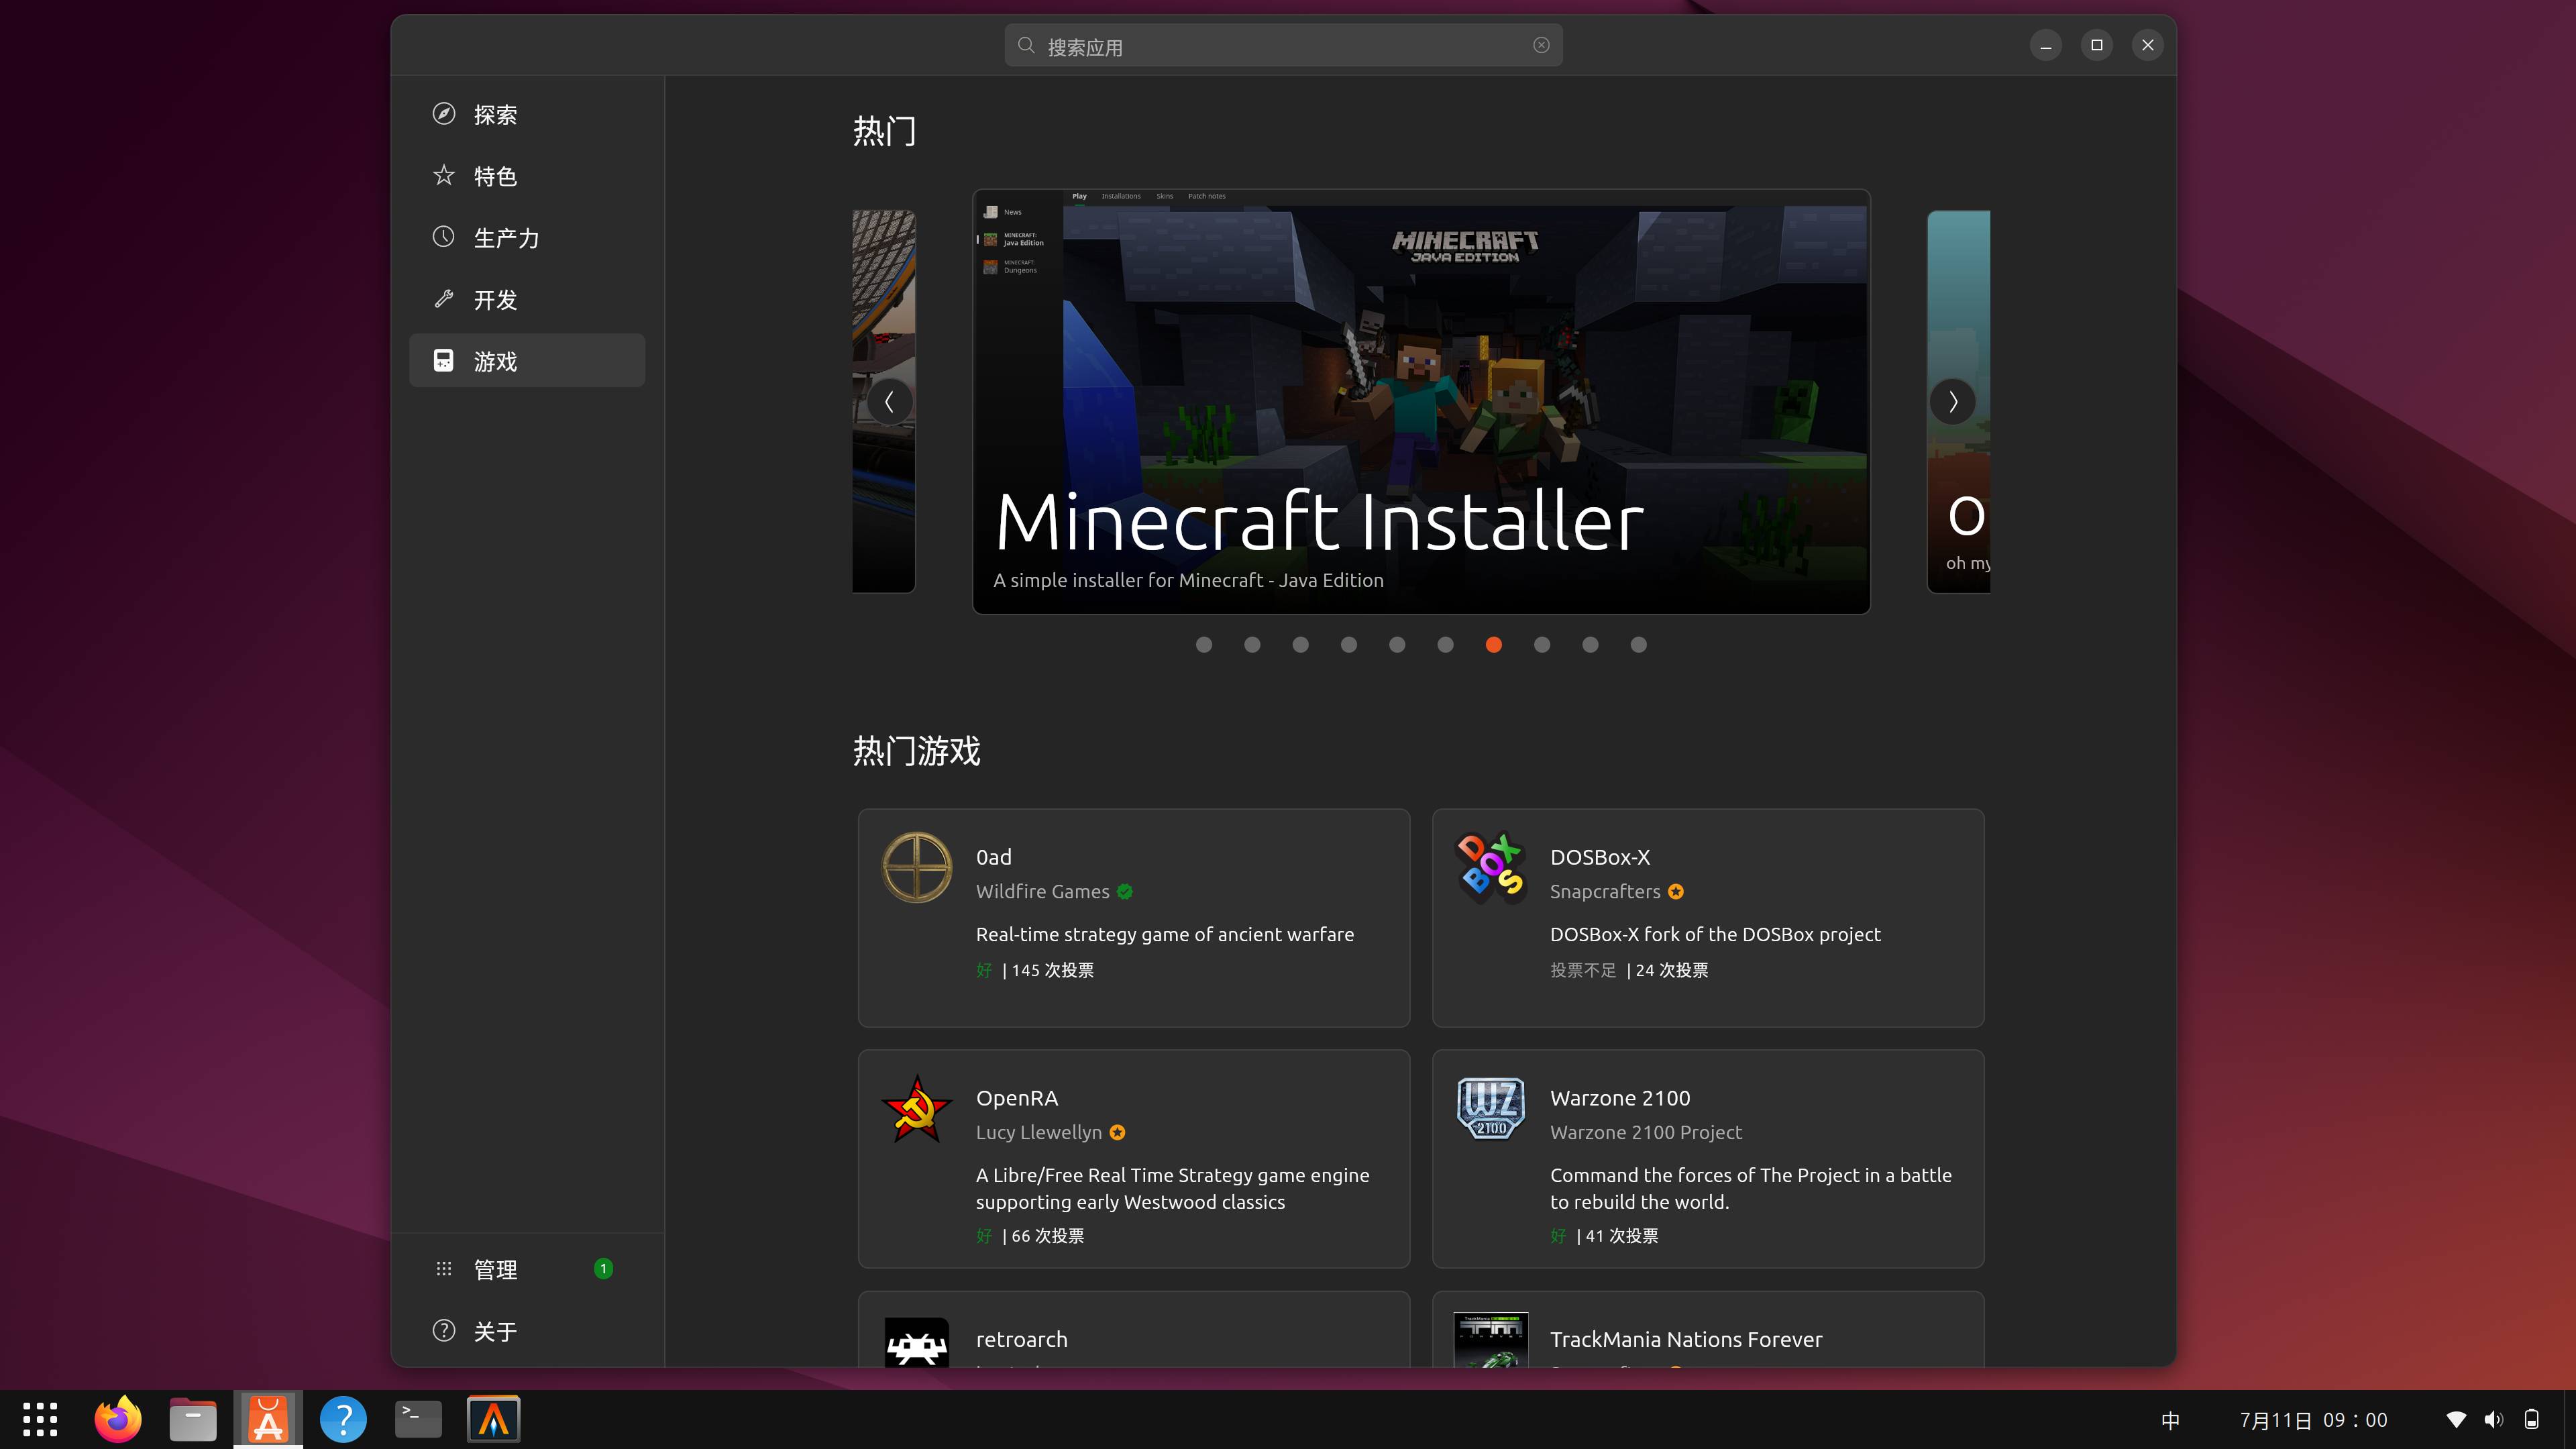Select the 游戏 (Games) category
Image resolution: width=2576 pixels, height=1449 pixels.
(527, 360)
